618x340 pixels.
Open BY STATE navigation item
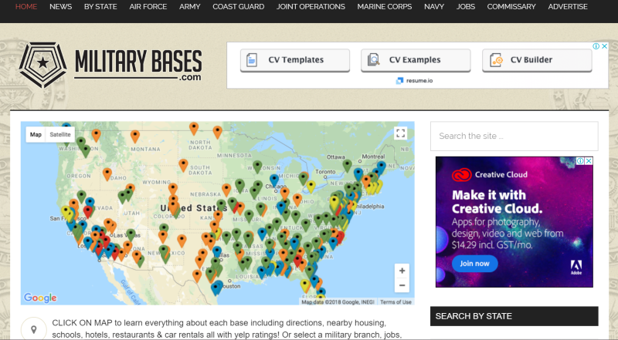click(x=100, y=7)
